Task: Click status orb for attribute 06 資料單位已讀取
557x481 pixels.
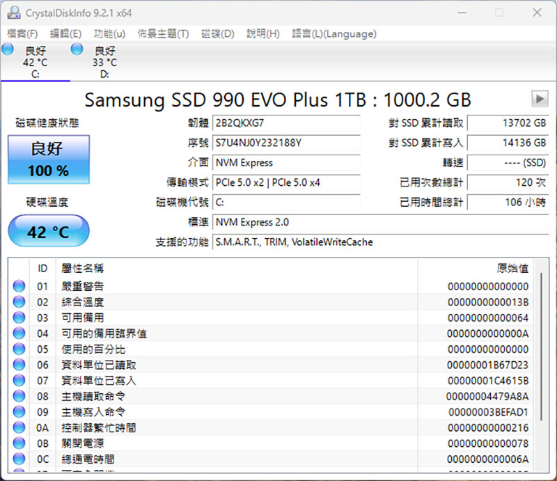Action: pyautogui.click(x=19, y=365)
